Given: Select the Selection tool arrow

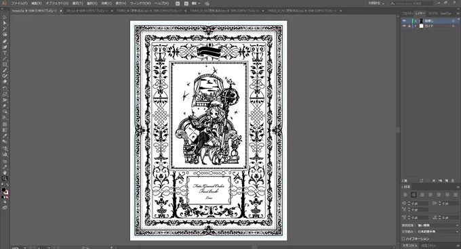Looking at the screenshot, I should (5, 17).
